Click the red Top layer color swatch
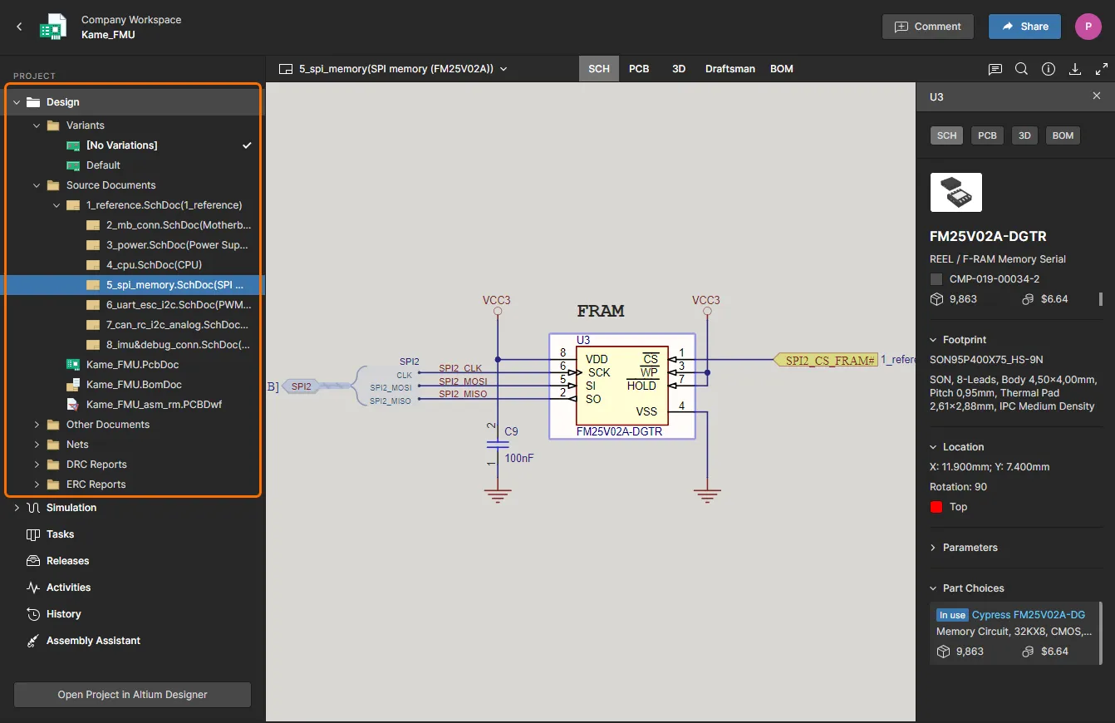This screenshot has height=723, width=1115. pyautogui.click(x=936, y=507)
